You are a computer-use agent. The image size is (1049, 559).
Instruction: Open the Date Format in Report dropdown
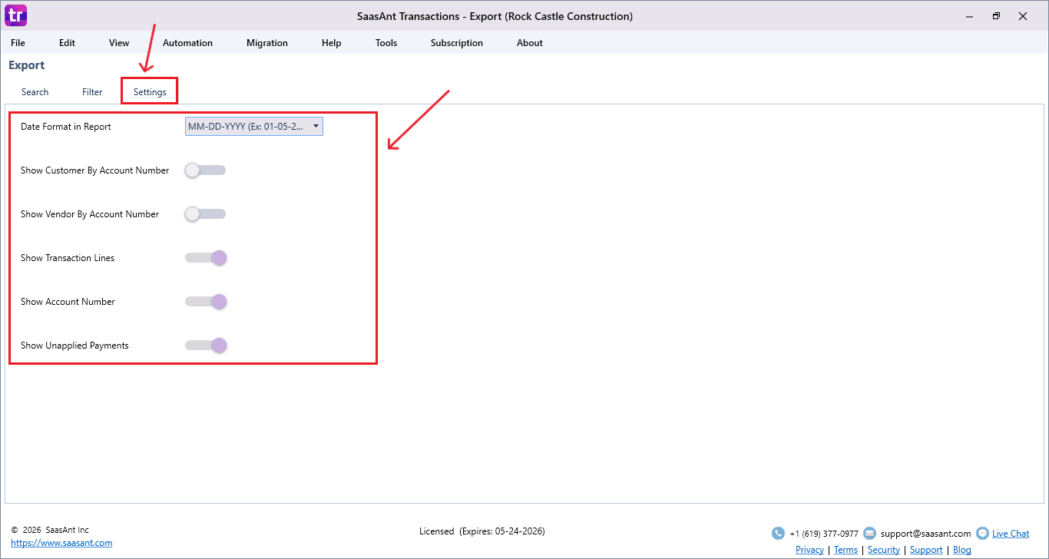(315, 126)
